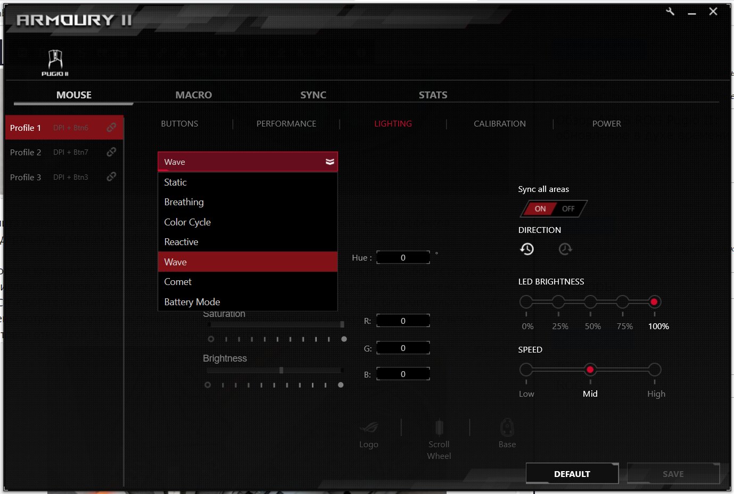
Task: Open settings via the wrench icon
Action: point(670,11)
